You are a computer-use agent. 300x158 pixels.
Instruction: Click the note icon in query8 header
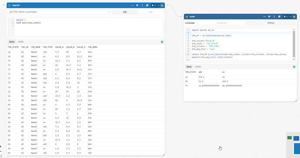coord(137,5)
